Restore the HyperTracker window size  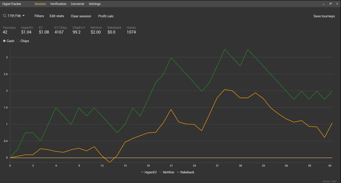tap(330, 4)
